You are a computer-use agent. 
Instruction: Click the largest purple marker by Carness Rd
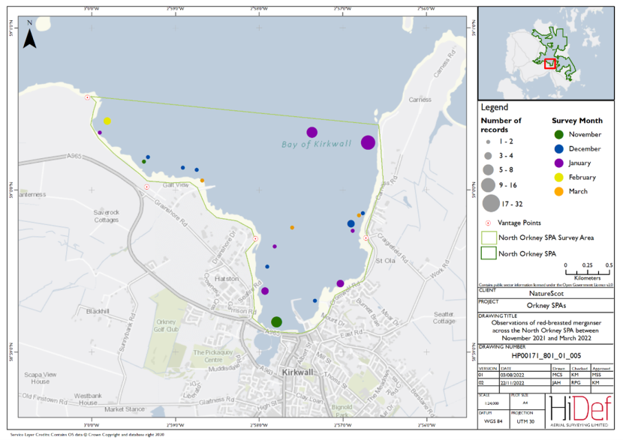tap(368, 142)
